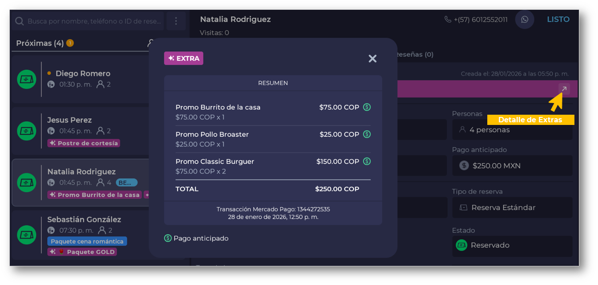This screenshot has height=285, width=598.
Task: Open the Estado Reservado dropdown
Action: pos(512,245)
